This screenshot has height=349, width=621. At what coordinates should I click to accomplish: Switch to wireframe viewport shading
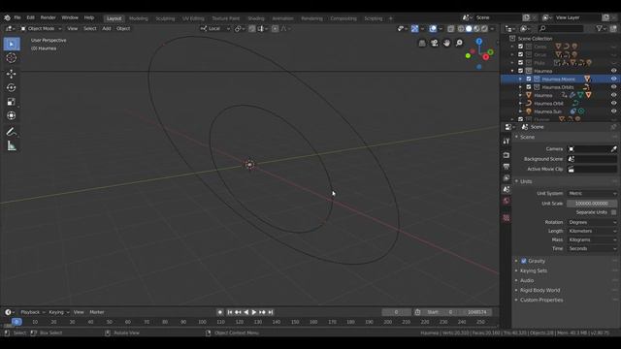click(x=461, y=29)
